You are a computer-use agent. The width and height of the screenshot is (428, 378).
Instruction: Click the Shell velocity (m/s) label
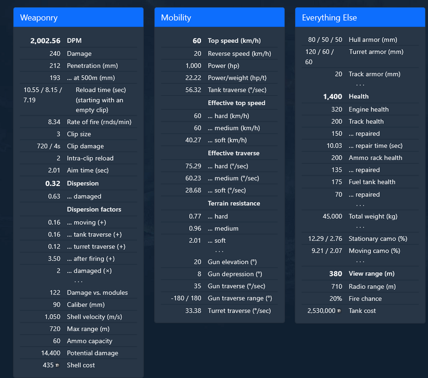pos(95,317)
